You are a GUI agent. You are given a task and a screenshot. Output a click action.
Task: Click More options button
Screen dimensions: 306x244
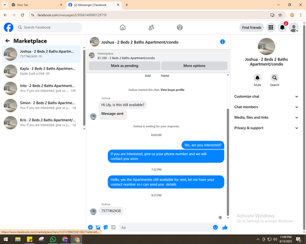194,66
